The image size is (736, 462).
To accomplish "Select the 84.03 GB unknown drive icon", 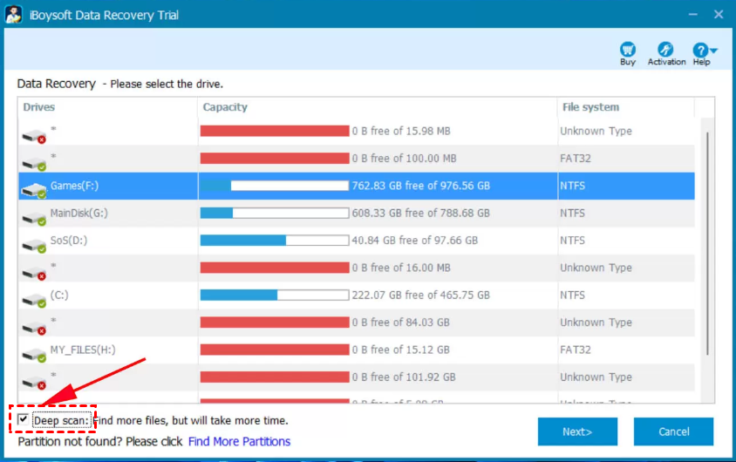I will pos(34,328).
